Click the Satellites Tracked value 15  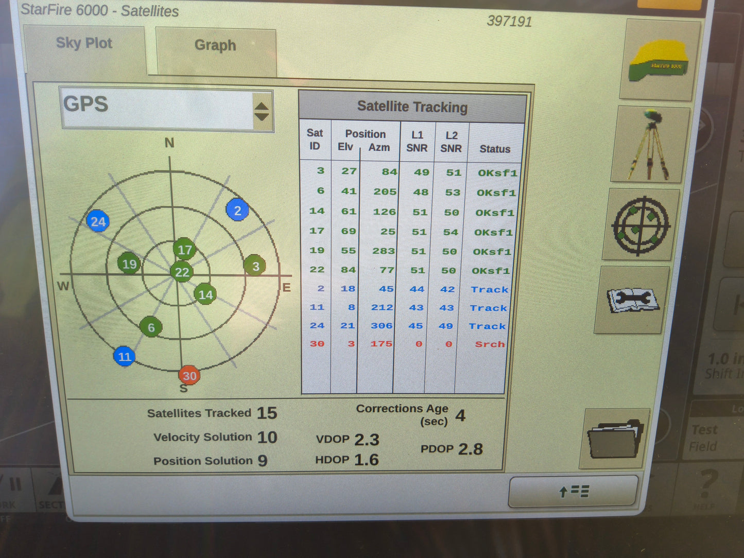267,413
